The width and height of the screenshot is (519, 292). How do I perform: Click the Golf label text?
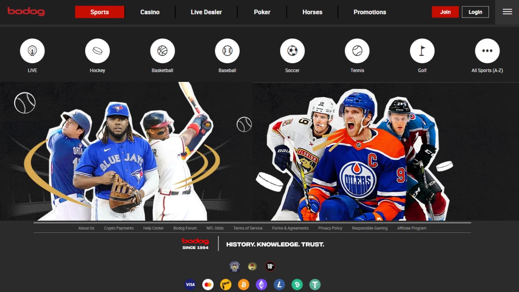tap(422, 71)
